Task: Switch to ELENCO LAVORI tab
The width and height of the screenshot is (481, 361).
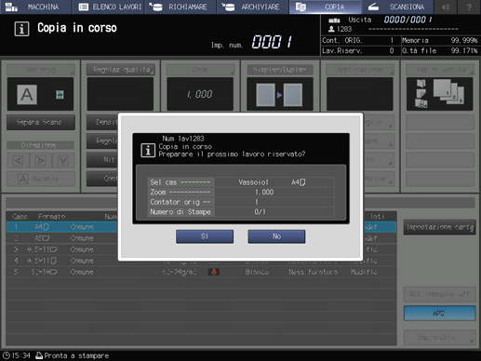Action: tap(109, 7)
